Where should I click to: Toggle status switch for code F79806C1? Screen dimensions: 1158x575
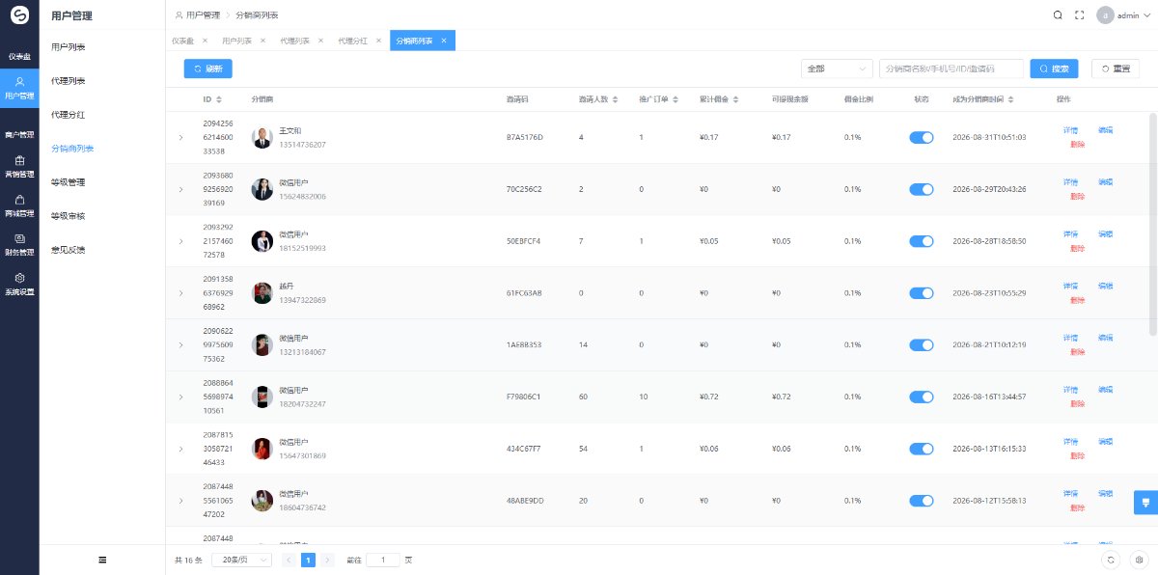tap(922, 397)
